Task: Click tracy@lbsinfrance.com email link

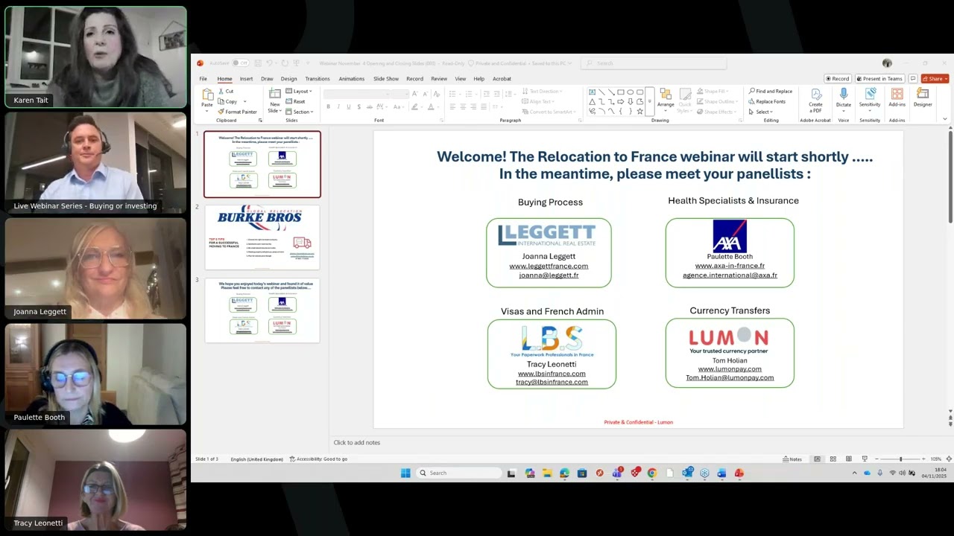Action: point(552,382)
